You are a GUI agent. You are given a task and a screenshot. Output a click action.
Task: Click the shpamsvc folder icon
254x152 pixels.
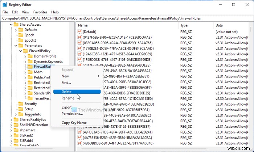16,130
